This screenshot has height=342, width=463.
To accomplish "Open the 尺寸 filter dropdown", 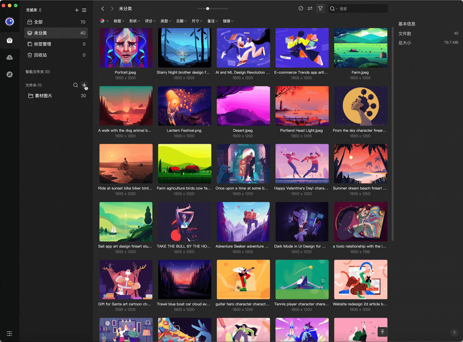I will coord(197,21).
